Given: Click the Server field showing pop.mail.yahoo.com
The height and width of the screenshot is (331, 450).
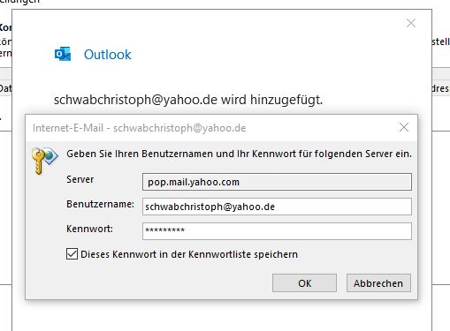Looking at the screenshot, I should pyautogui.click(x=277, y=182).
